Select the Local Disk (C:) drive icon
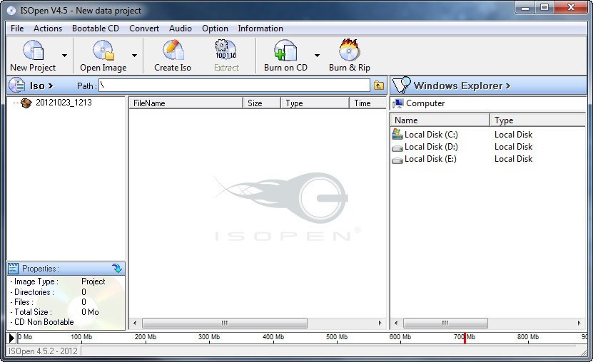 point(397,134)
